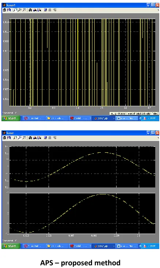The height and width of the screenshot is (268, 160).
Task: Click Time offset text in Scope1 window
Action: pos(9,113)
